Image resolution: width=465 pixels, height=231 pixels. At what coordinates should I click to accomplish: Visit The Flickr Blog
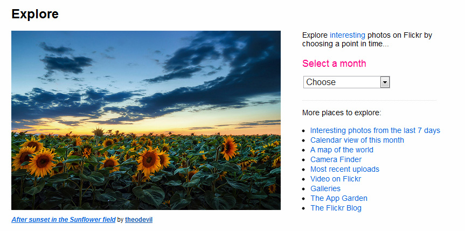coord(336,208)
